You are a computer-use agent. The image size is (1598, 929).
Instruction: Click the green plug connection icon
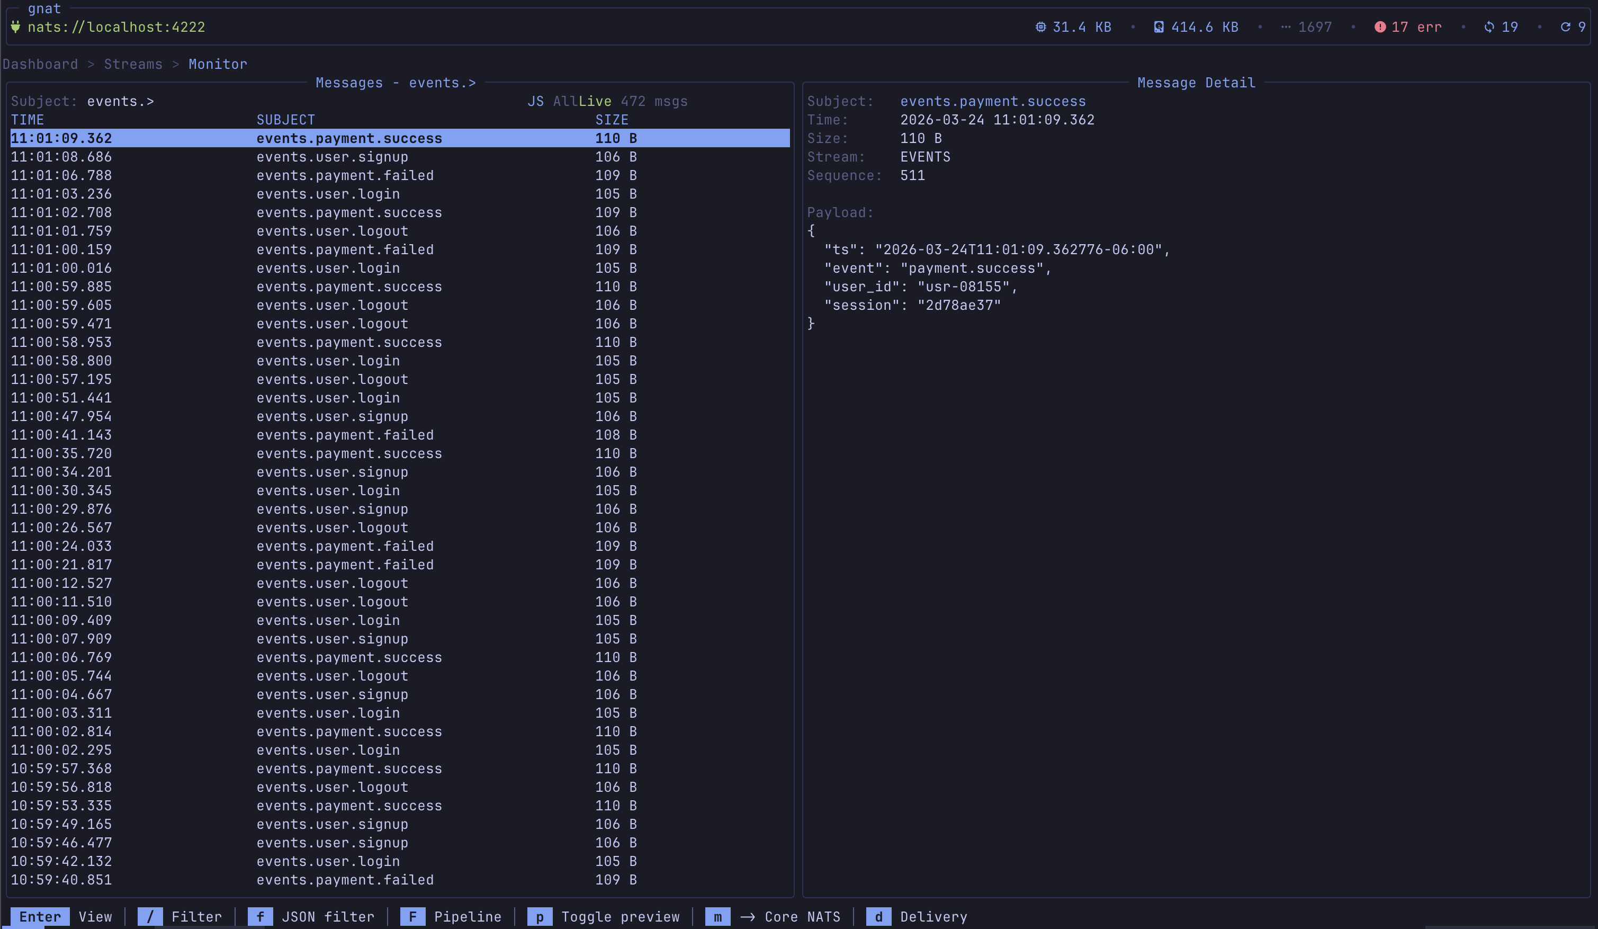pos(16,27)
